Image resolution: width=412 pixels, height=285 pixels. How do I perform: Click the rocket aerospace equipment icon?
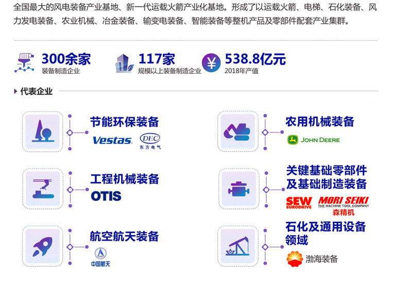click(43, 245)
